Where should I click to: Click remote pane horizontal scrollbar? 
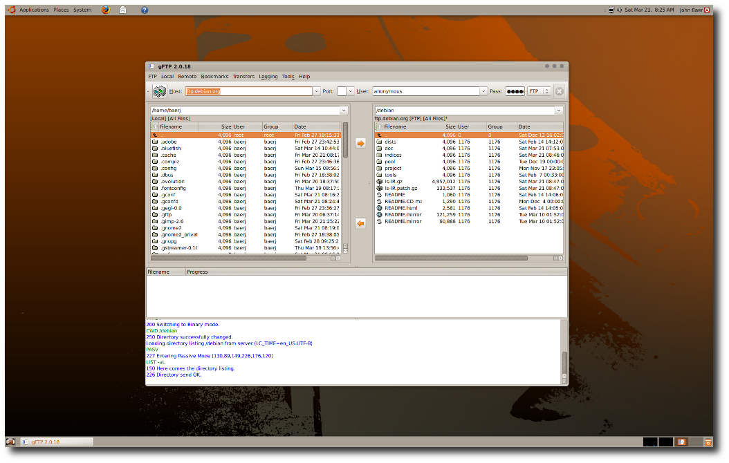[x=451, y=258]
